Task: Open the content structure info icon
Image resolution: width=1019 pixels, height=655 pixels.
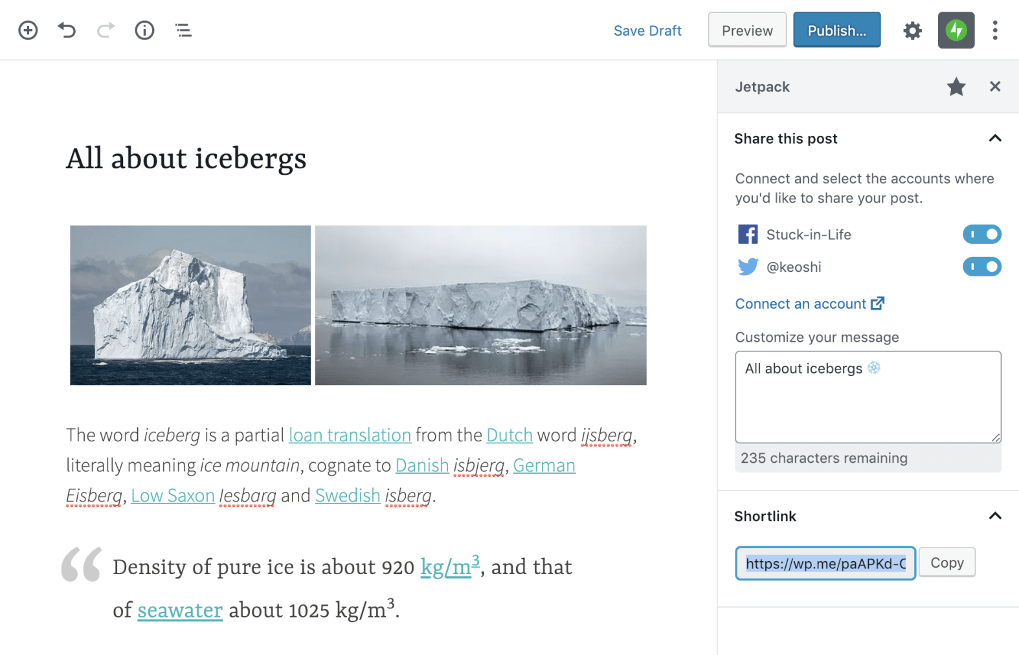Action: 144,30
